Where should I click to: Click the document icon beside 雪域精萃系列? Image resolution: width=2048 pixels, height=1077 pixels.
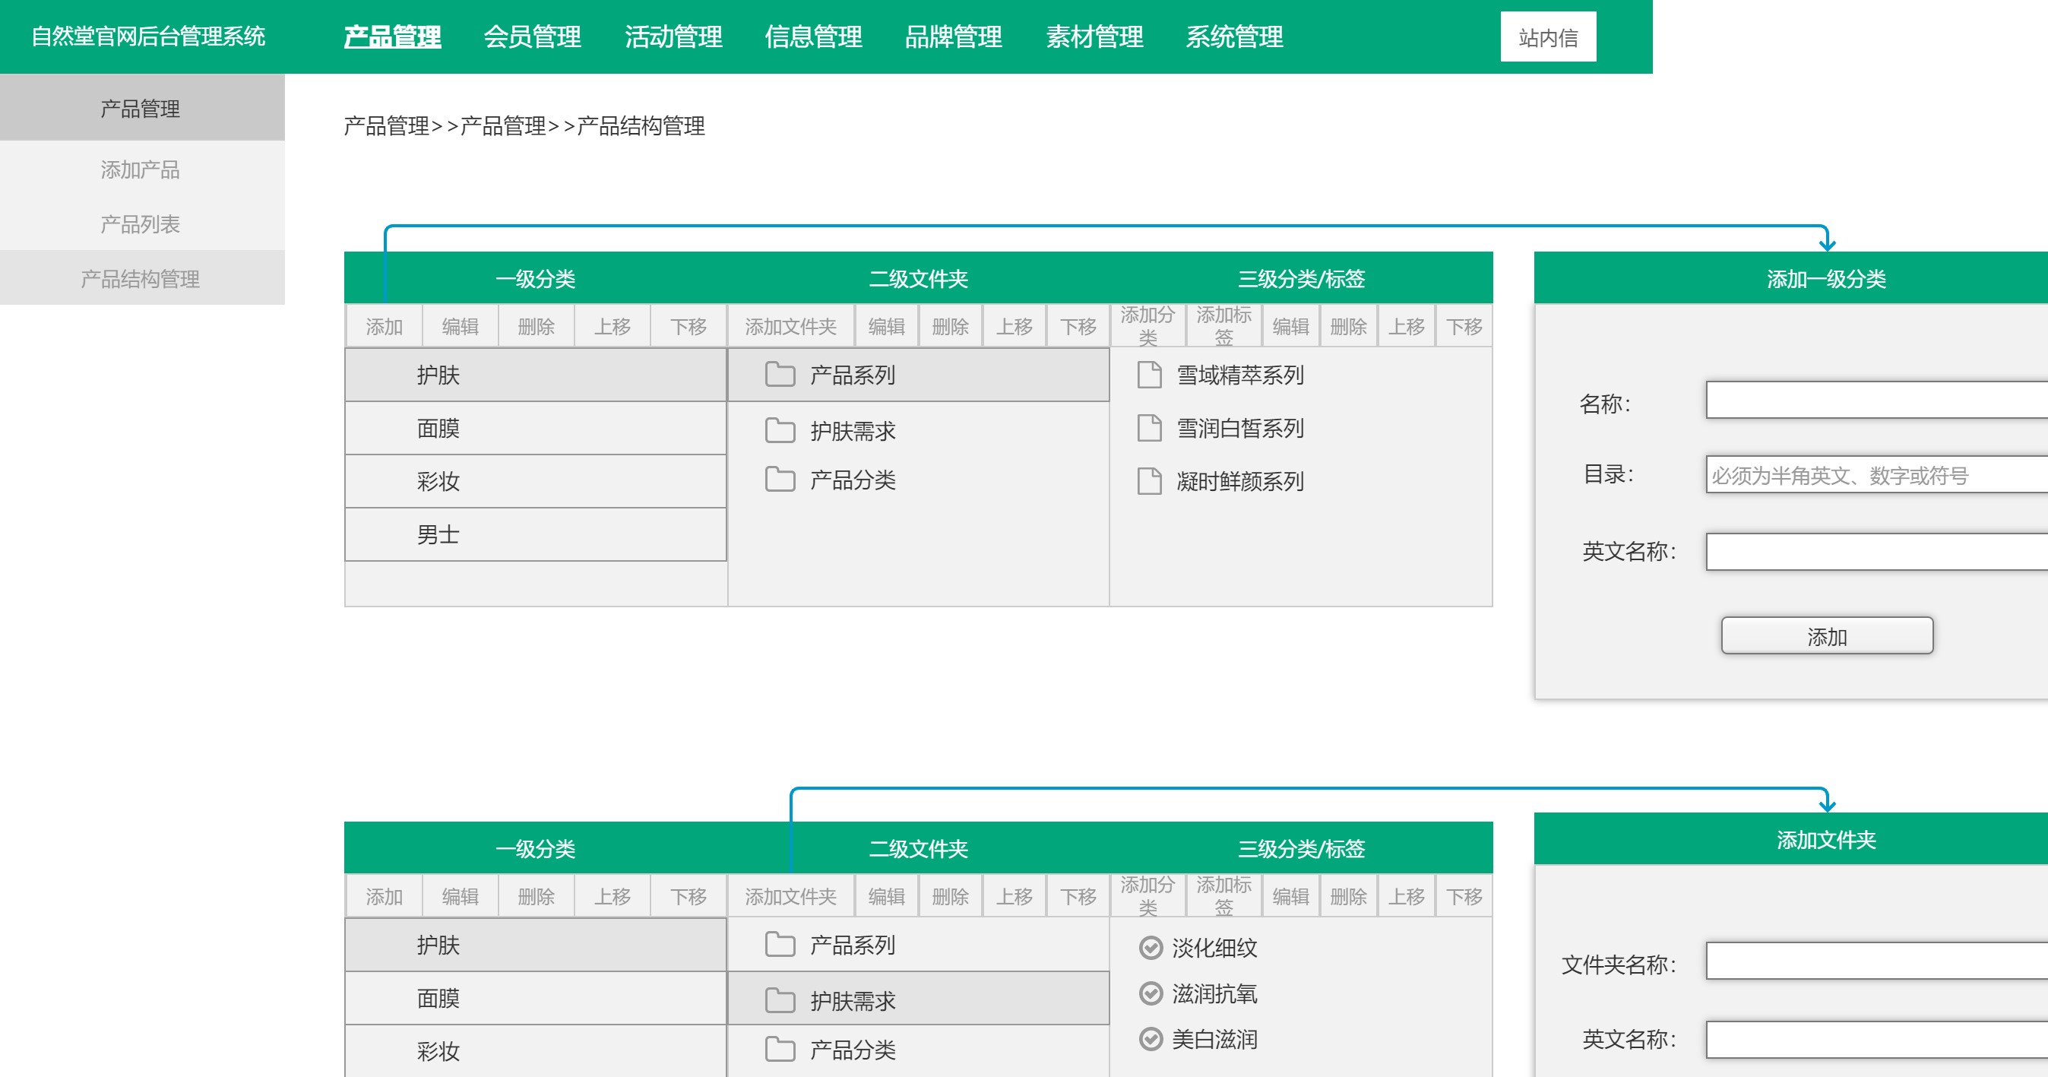coord(1149,374)
